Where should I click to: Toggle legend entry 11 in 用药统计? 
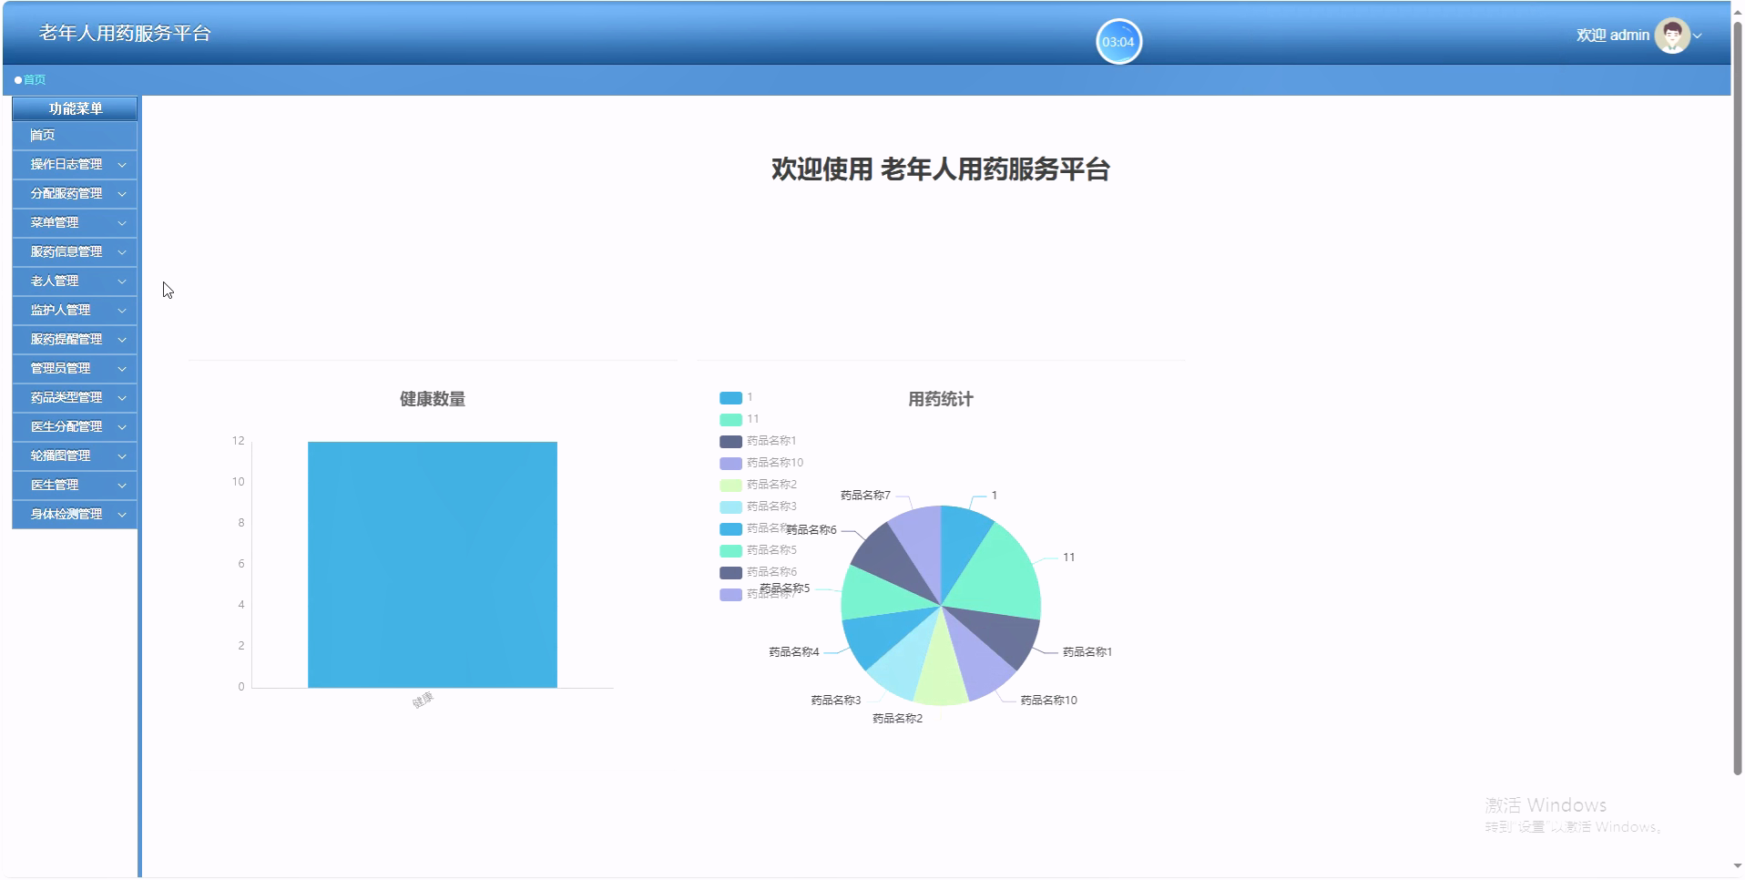coord(739,420)
